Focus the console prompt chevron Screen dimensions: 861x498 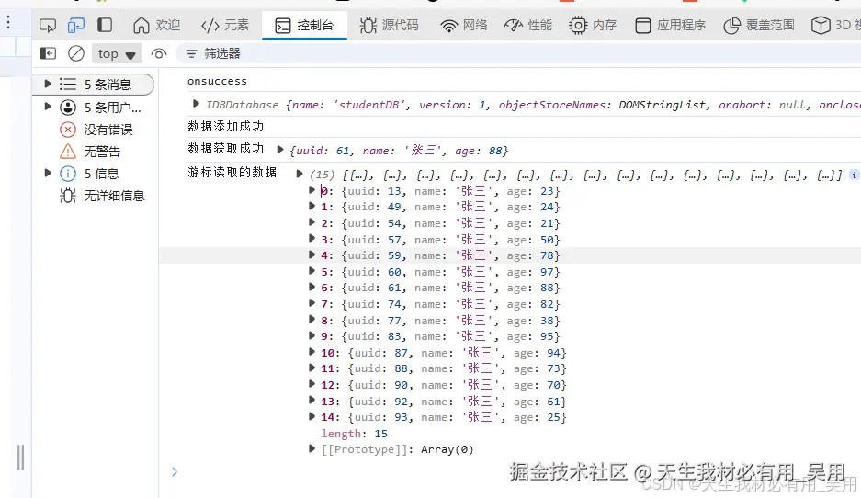tap(175, 471)
